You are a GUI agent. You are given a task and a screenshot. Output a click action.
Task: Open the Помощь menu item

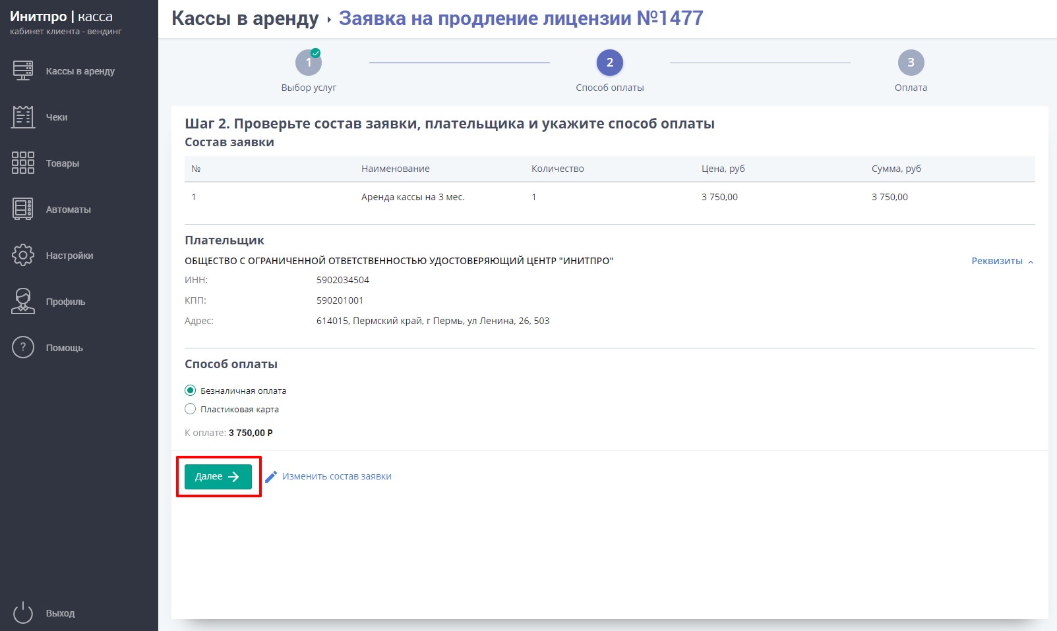pos(65,348)
